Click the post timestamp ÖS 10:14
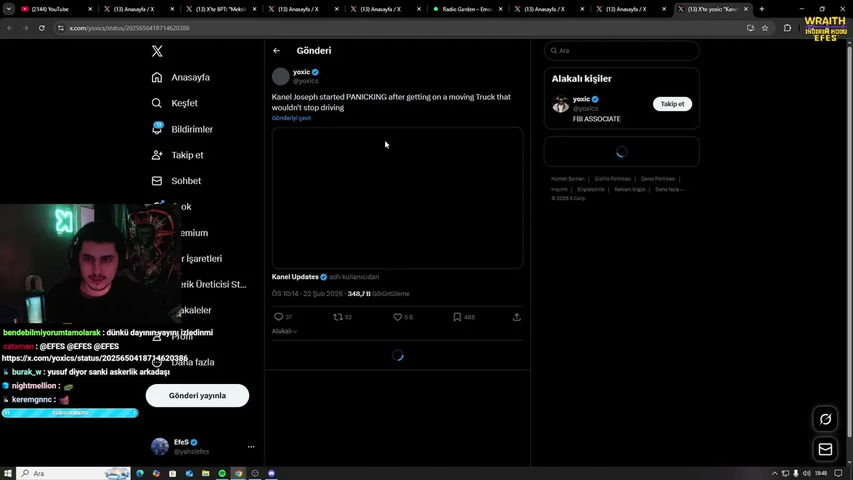Viewport: 853px width, 480px height. coord(307,294)
